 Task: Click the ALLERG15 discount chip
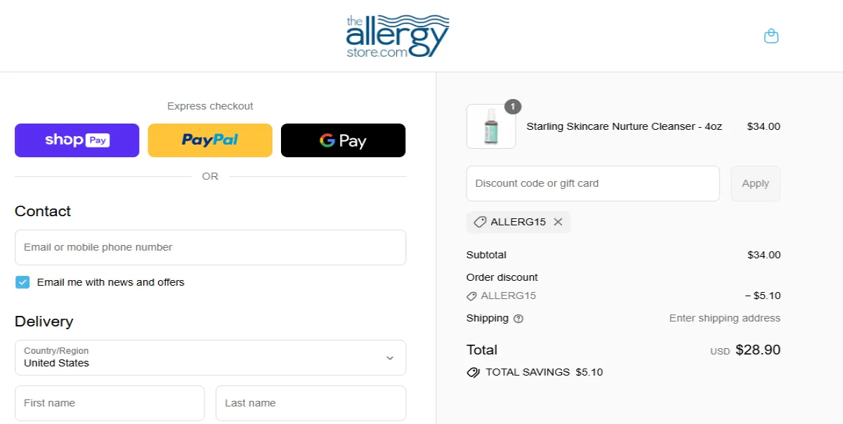[518, 222]
